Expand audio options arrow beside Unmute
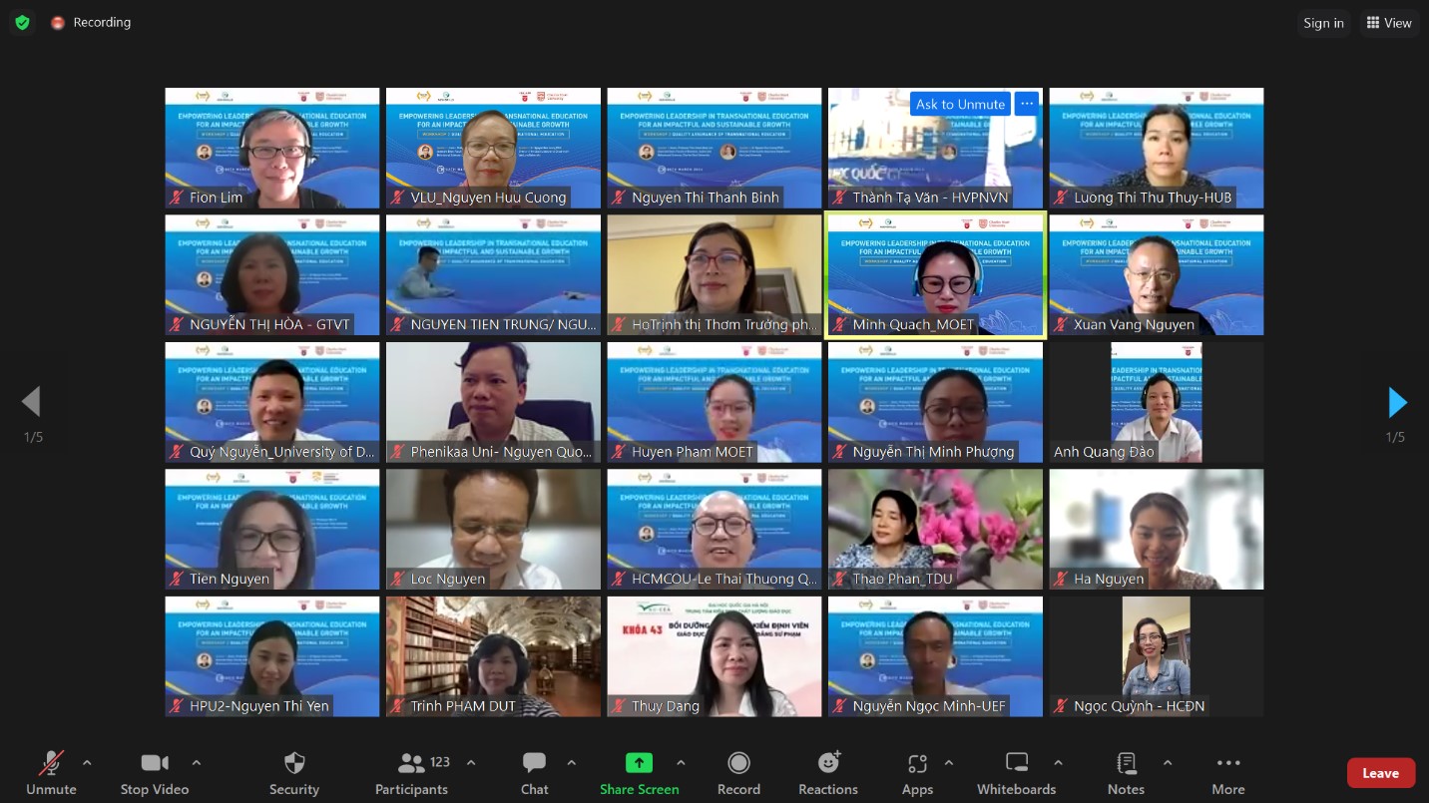The width and height of the screenshot is (1429, 803). click(x=87, y=763)
